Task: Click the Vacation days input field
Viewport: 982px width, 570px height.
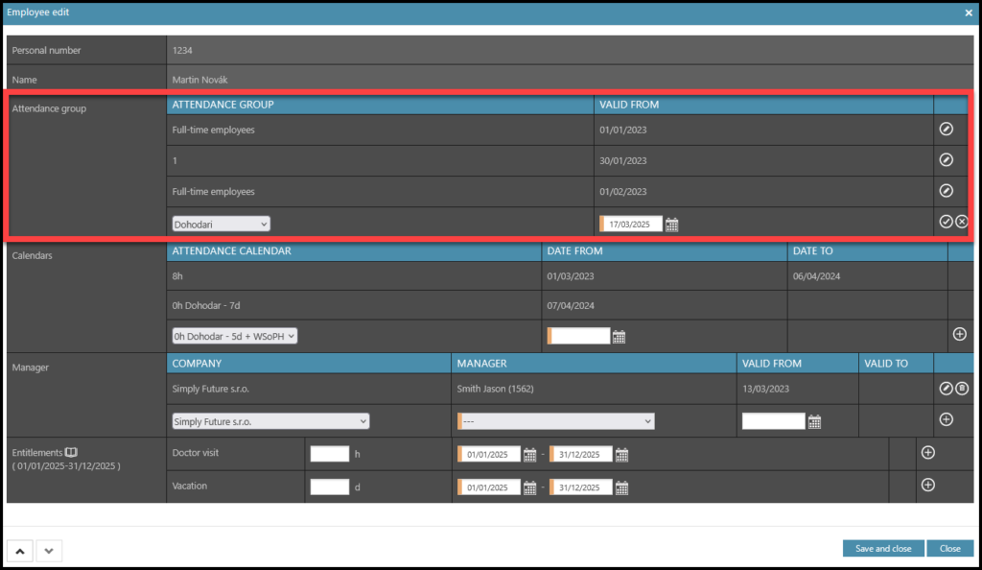Action: click(x=329, y=487)
